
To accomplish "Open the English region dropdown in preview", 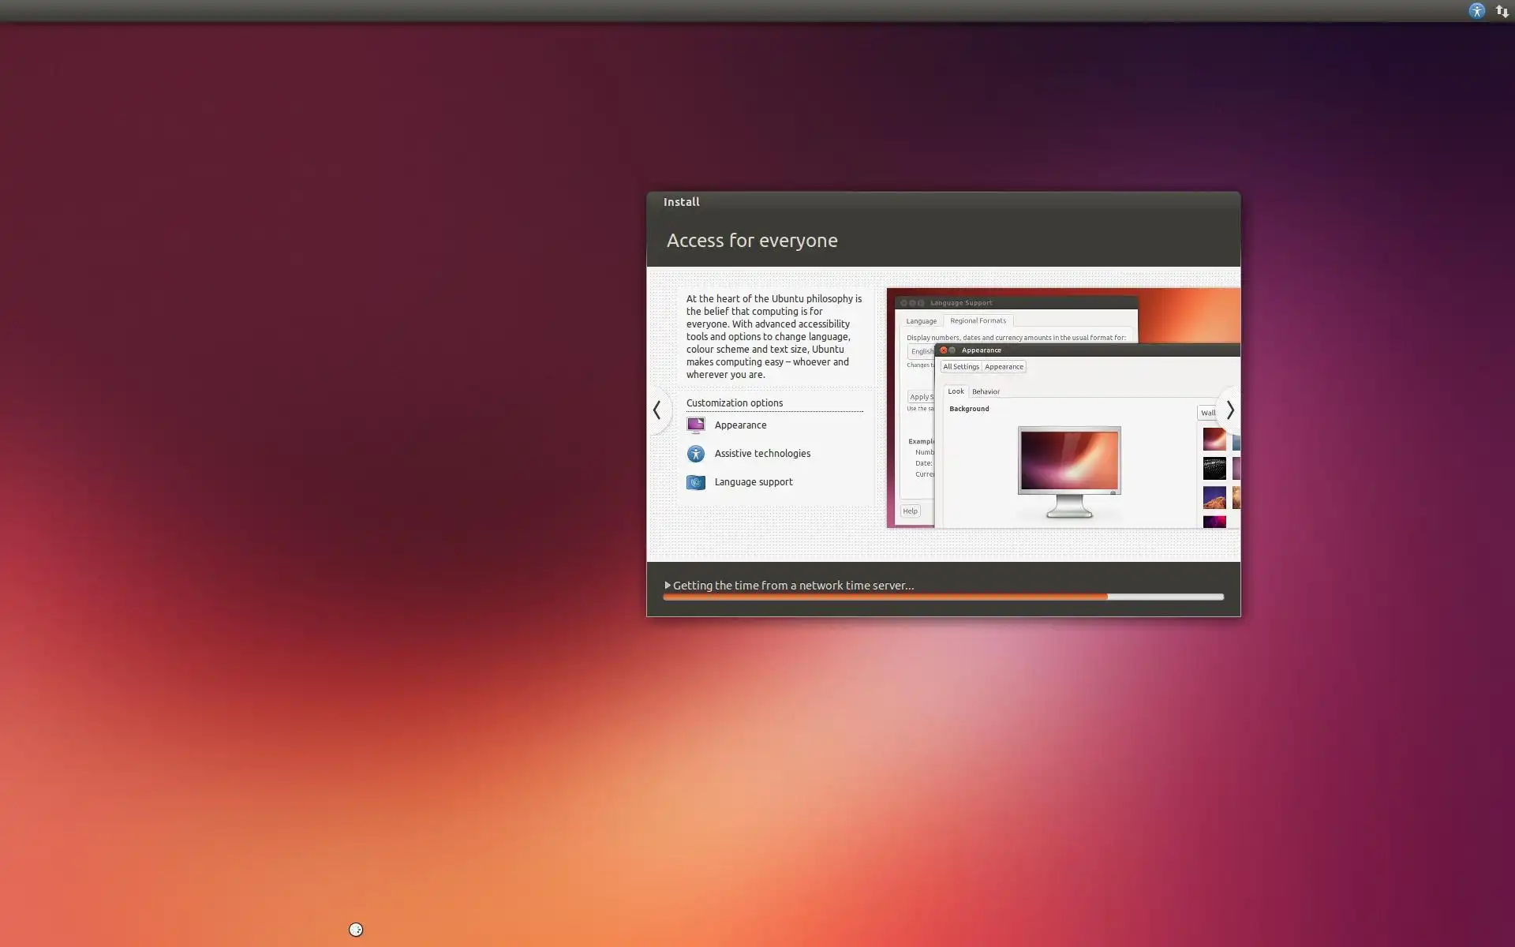I will click(921, 351).
